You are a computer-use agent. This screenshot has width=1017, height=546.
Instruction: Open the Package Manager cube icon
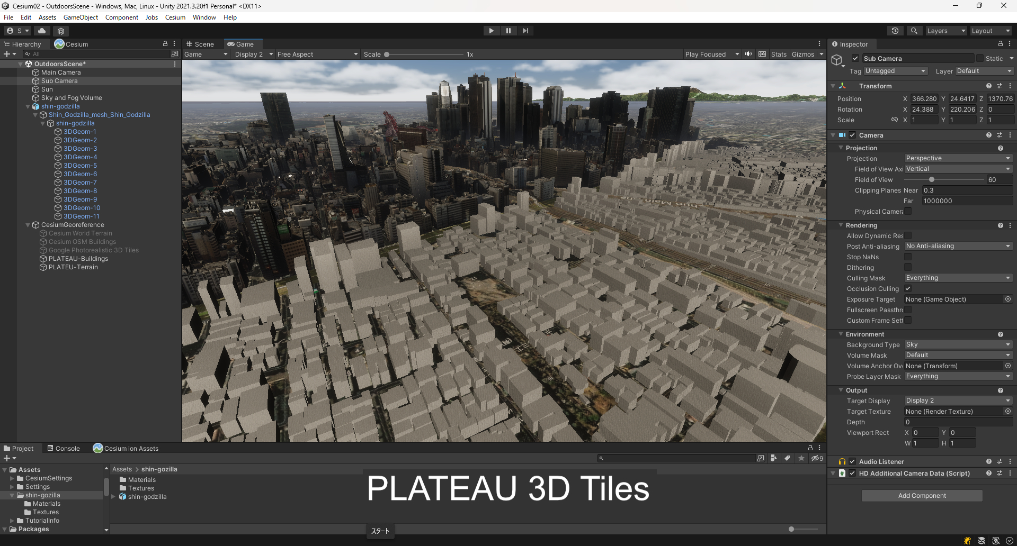61,31
